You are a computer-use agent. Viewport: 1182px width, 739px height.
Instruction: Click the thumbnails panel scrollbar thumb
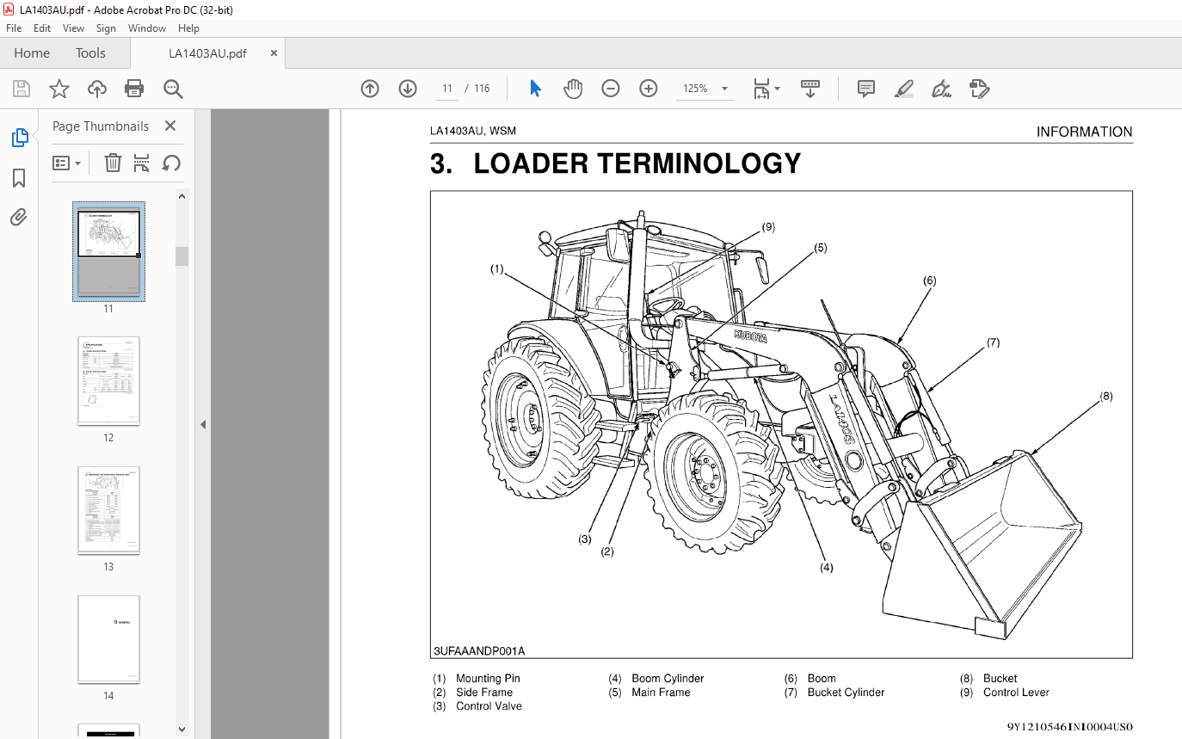point(182,256)
